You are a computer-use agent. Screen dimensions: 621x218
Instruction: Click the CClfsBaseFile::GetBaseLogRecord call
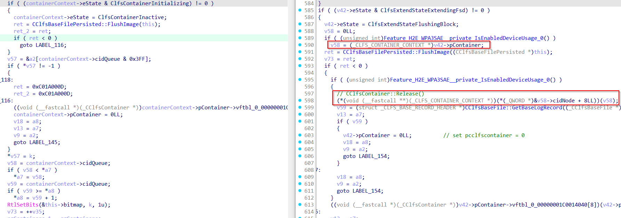pyautogui.click(x=513, y=108)
